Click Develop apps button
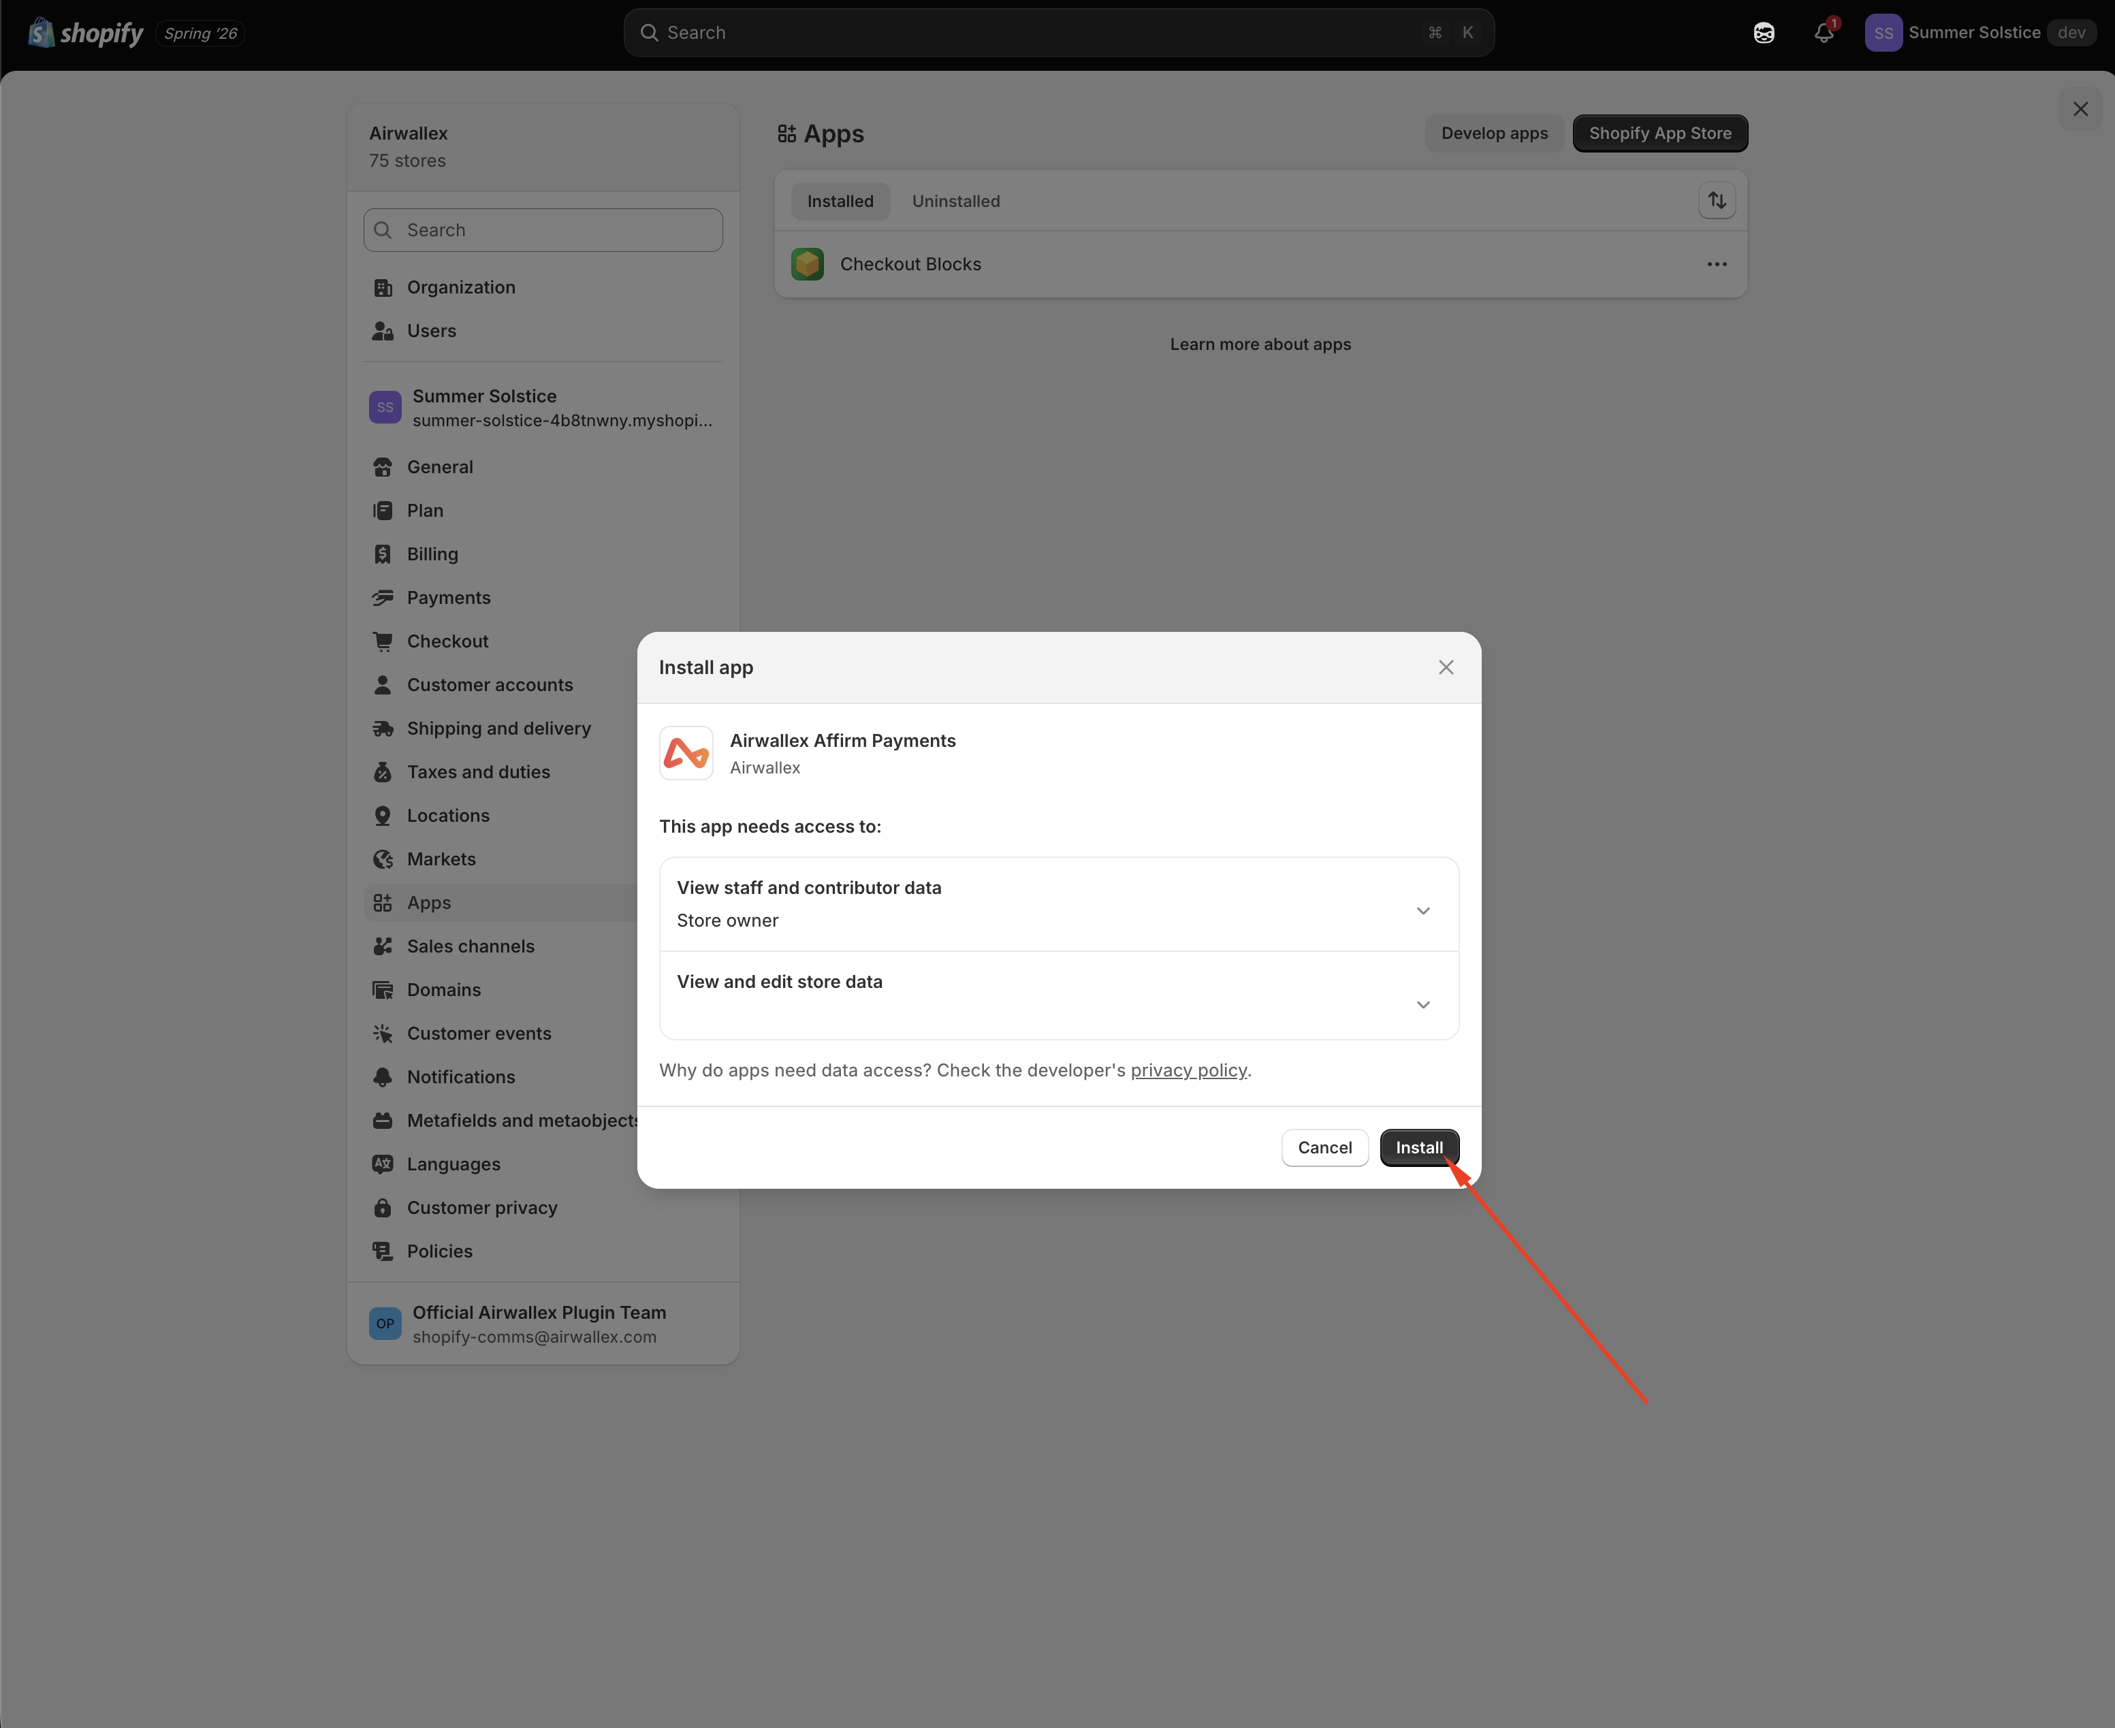 pyautogui.click(x=1494, y=133)
